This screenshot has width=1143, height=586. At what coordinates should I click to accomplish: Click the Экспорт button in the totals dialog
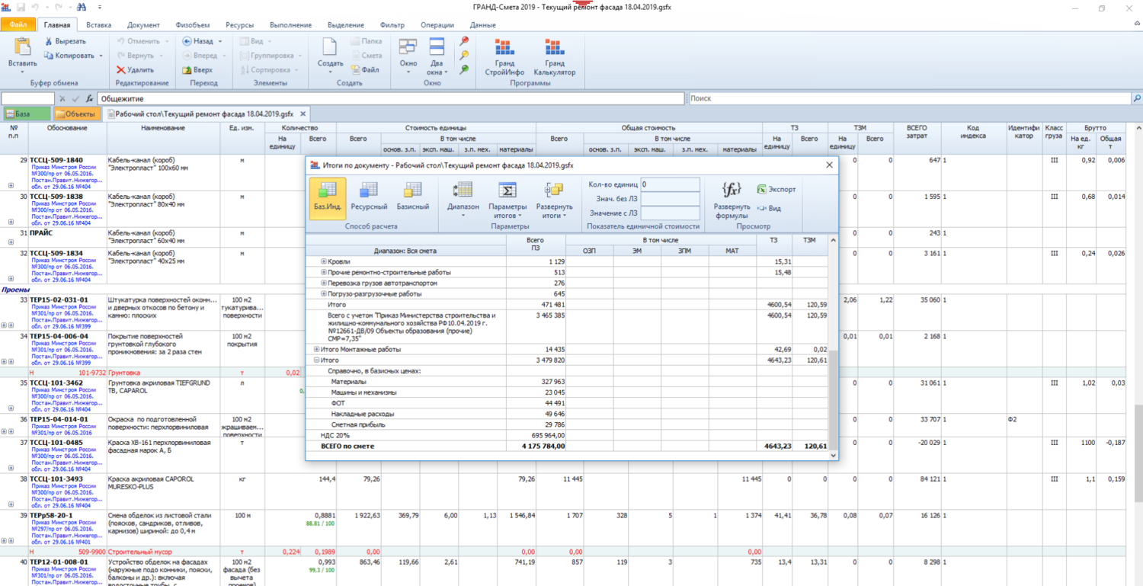coord(776,190)
